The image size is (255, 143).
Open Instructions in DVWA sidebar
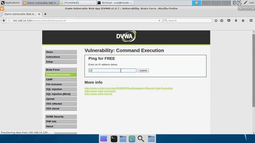pos(61,57)
